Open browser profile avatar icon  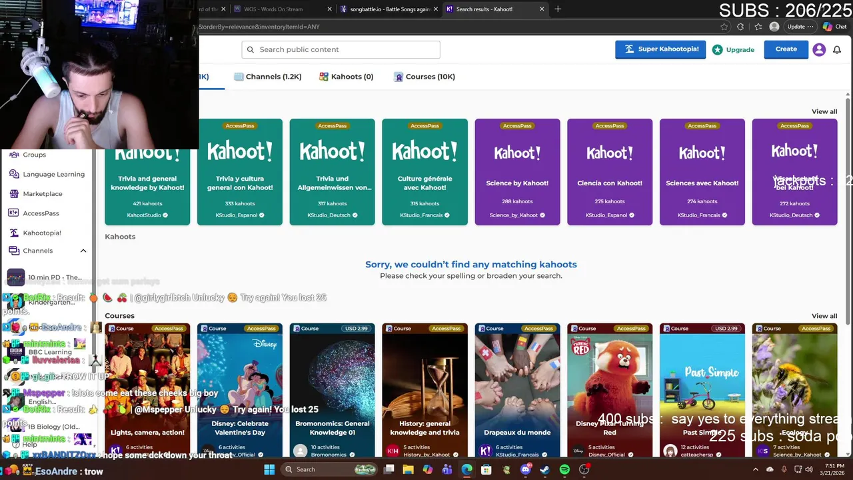774,27
